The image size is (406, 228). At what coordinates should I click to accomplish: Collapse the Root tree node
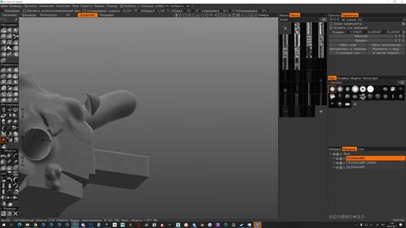(331, 154)
